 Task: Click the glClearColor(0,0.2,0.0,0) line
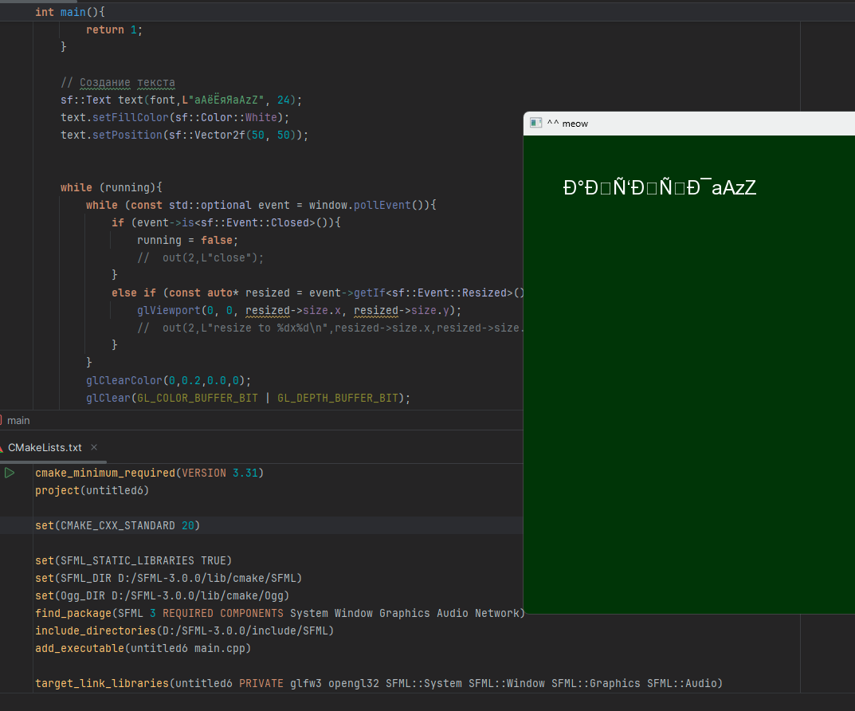coord(168,380)
